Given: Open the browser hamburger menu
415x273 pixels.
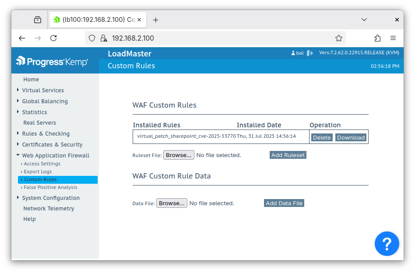Looking at the screenshot, I should tap(393, 38).
